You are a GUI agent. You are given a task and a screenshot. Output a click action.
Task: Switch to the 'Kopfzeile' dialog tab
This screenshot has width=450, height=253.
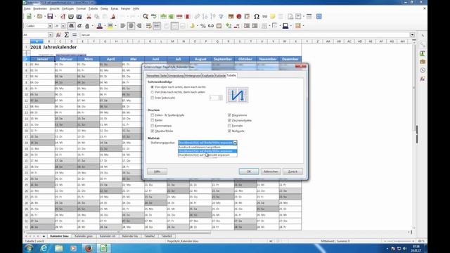[x=208, y=75]
